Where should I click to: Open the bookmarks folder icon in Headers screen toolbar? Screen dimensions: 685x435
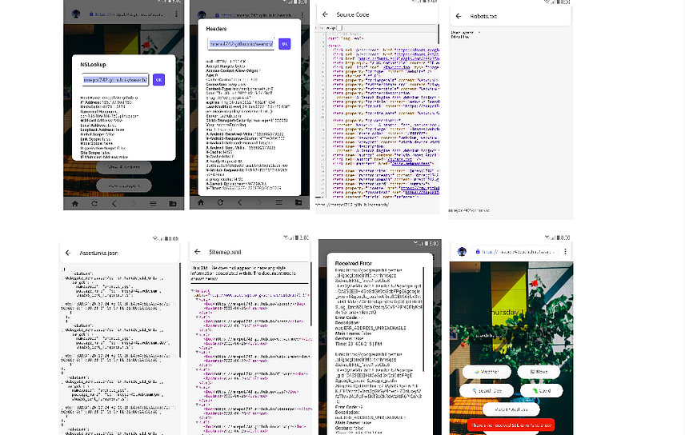298,202
